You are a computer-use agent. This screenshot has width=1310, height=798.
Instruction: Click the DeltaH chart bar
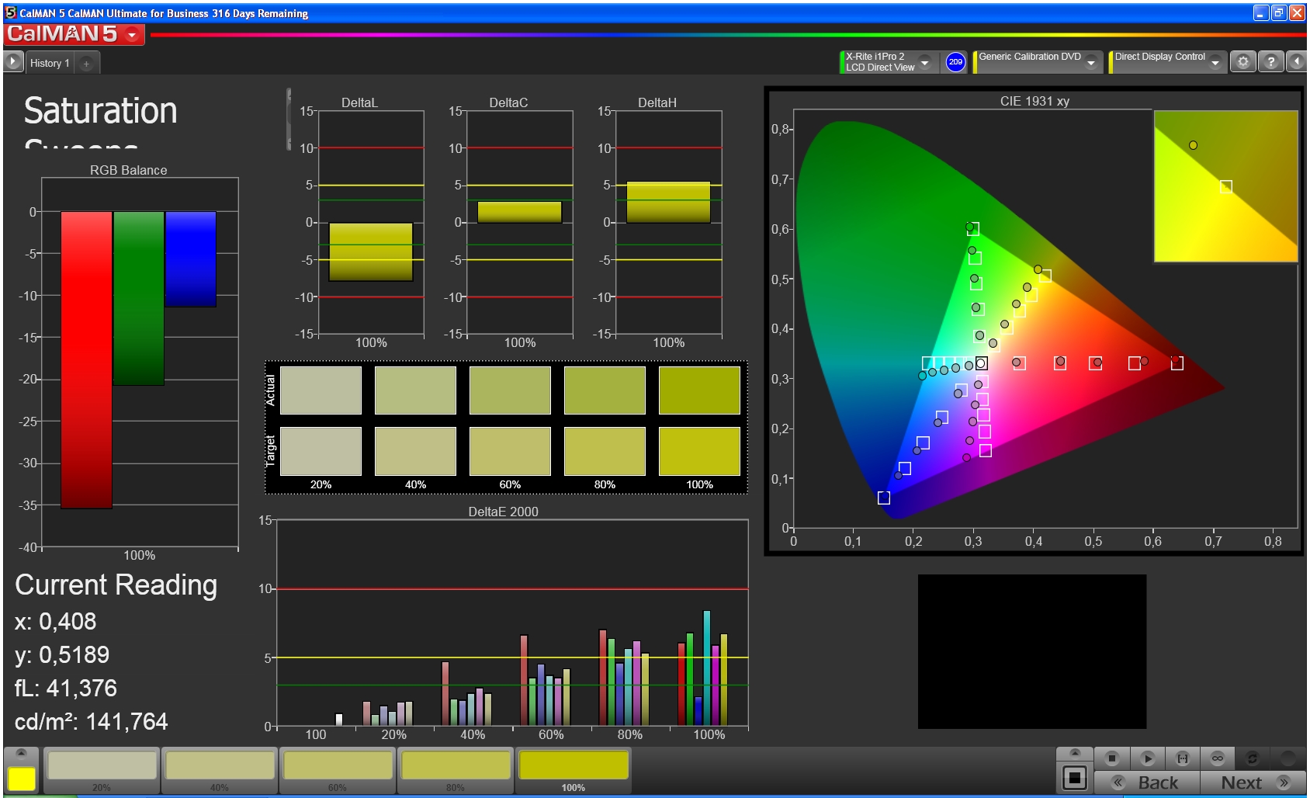668,203
